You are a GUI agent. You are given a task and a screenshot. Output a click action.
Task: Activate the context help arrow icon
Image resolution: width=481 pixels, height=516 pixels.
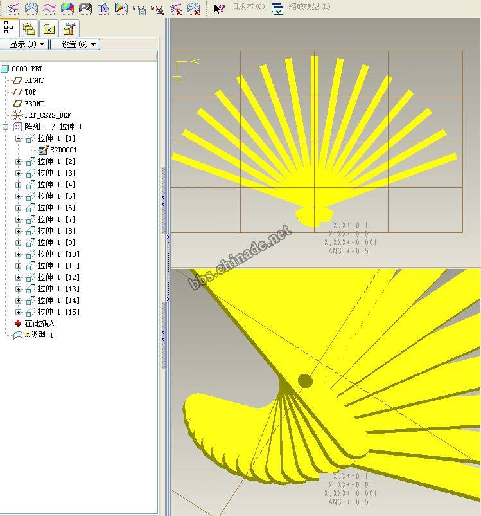tap(219, 8)
